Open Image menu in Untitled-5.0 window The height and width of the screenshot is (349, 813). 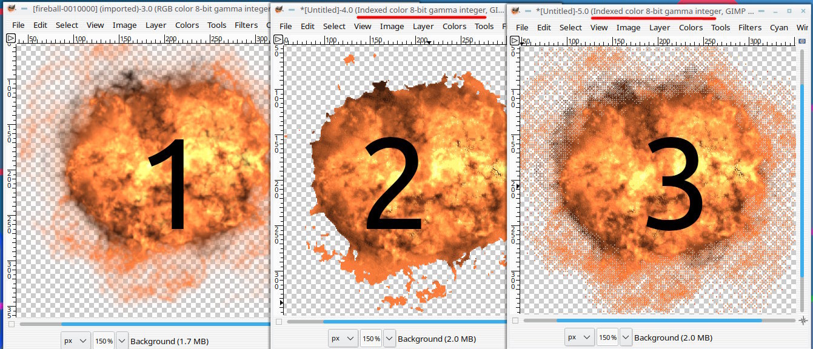[x=628, y=27]
